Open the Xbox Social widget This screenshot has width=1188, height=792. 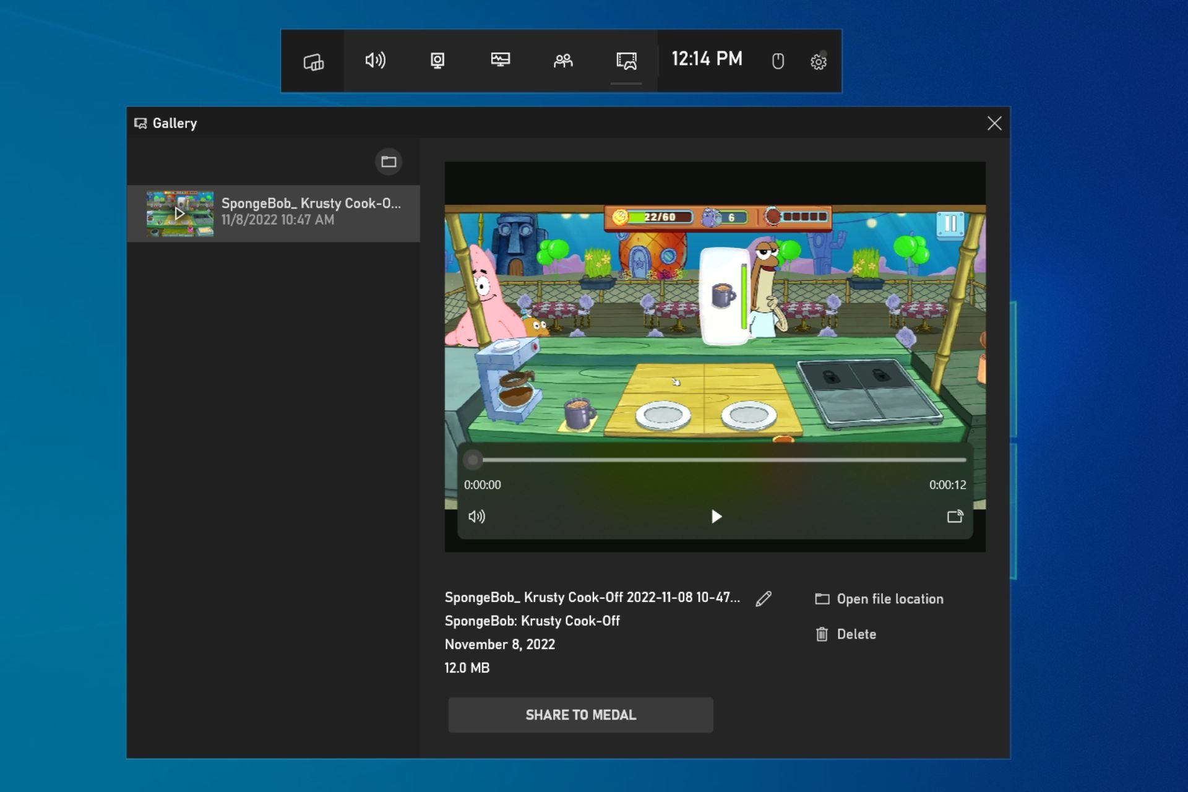(563, 61)
